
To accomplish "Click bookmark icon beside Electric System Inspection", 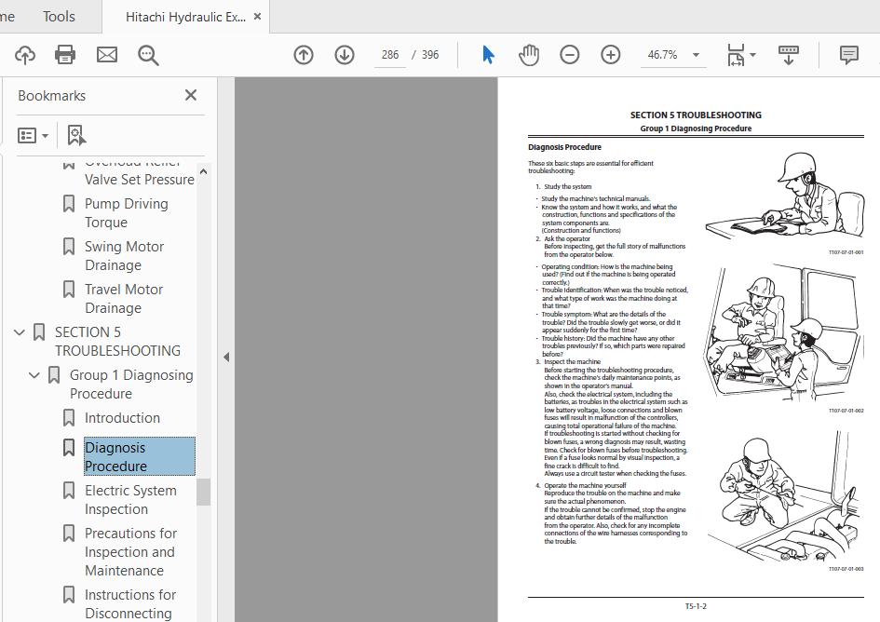I will pos(69,491).
